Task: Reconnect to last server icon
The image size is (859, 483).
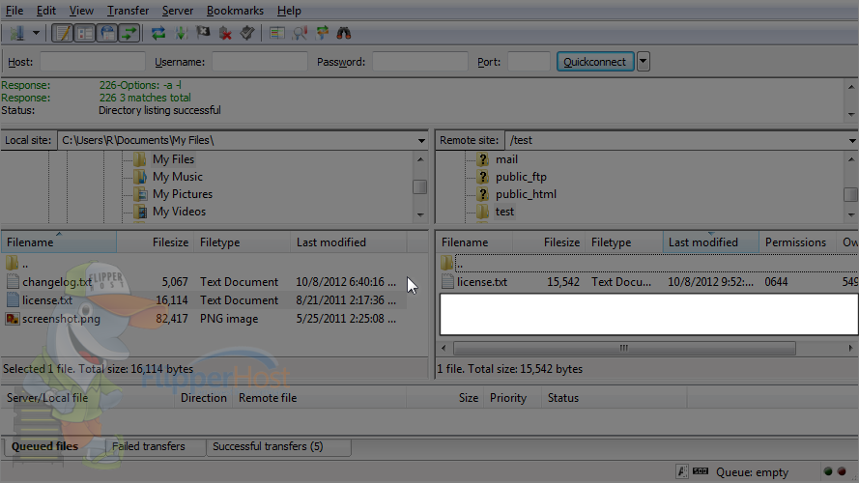Action: (x=247, y=34)
